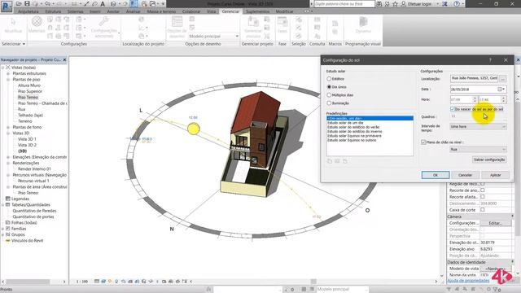Select the Estático radio button
Image resolution: width=521 pixels, height=293 pixels.
[x=329, y=79]
